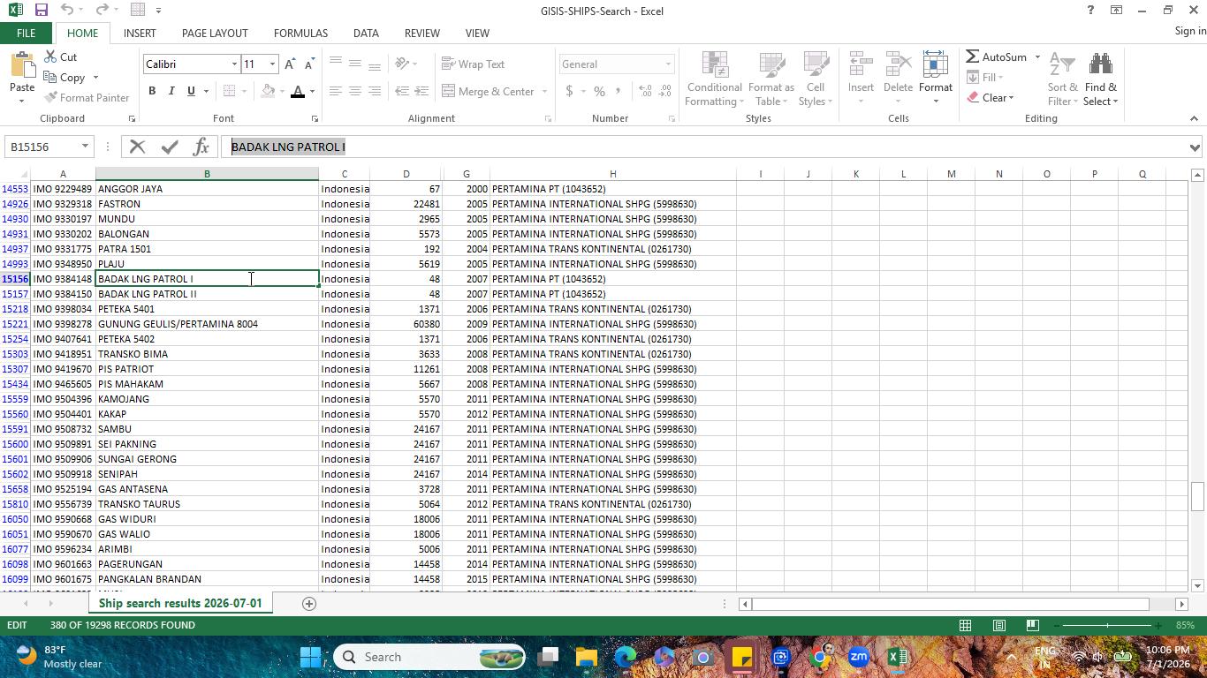Click the vertical scrollbar thumb
Screen dimensions: 1207x678
[x=1197, y=496]
